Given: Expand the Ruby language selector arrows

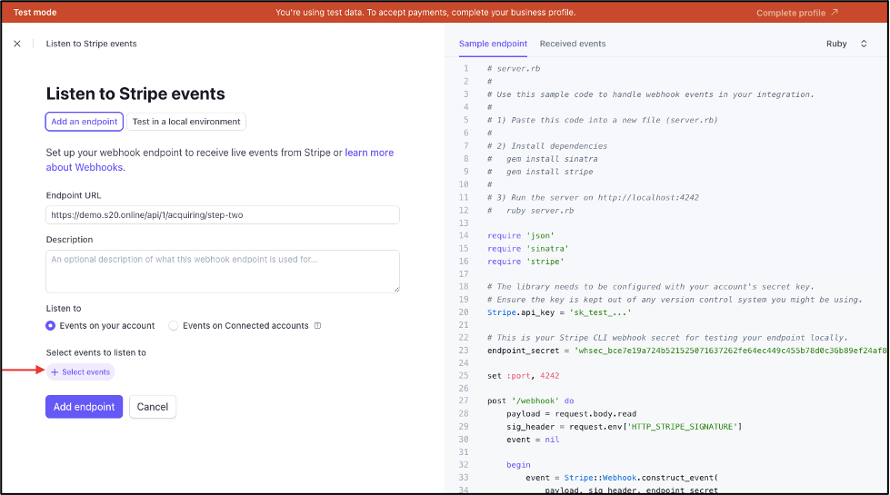Looking at the screenshot, I should pyautogui.click(x=864, y=44).
